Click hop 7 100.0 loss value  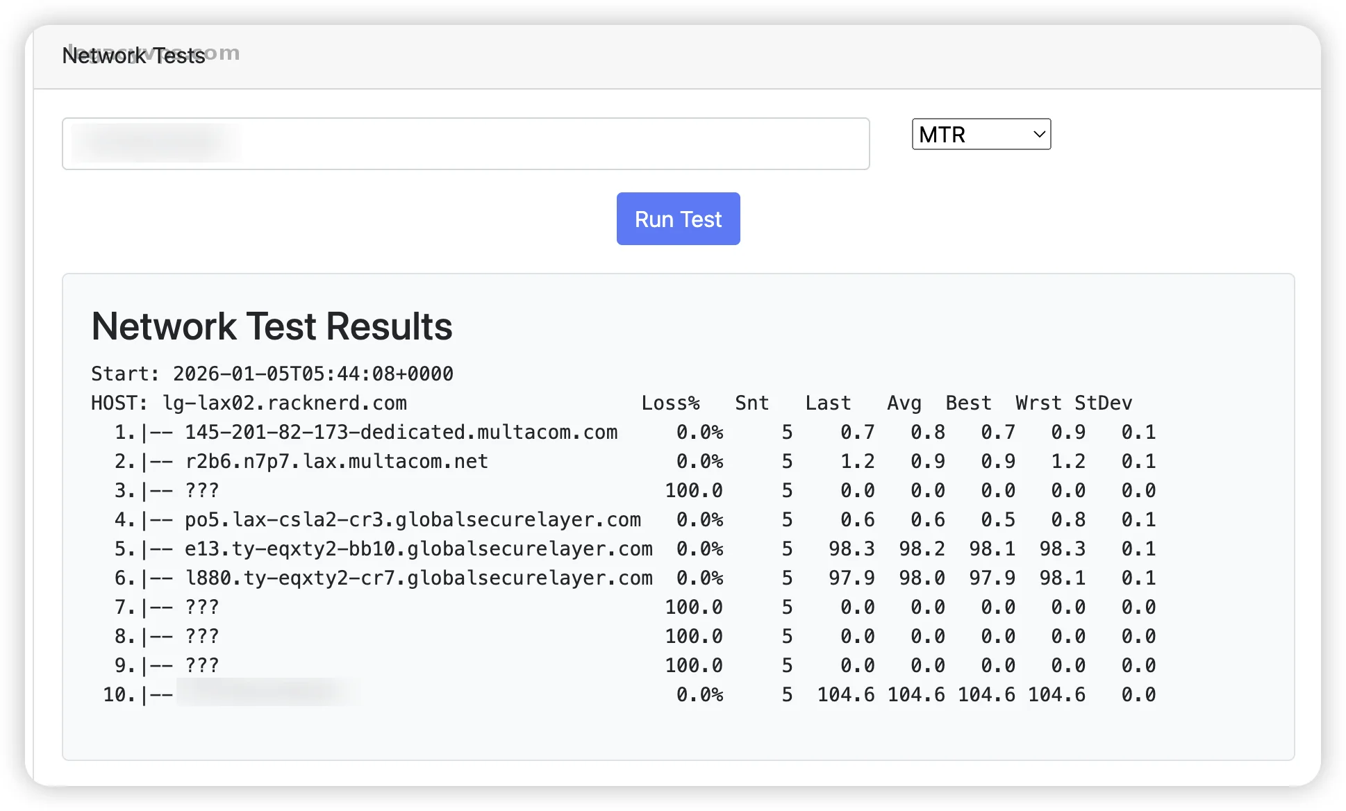[693, 607]
